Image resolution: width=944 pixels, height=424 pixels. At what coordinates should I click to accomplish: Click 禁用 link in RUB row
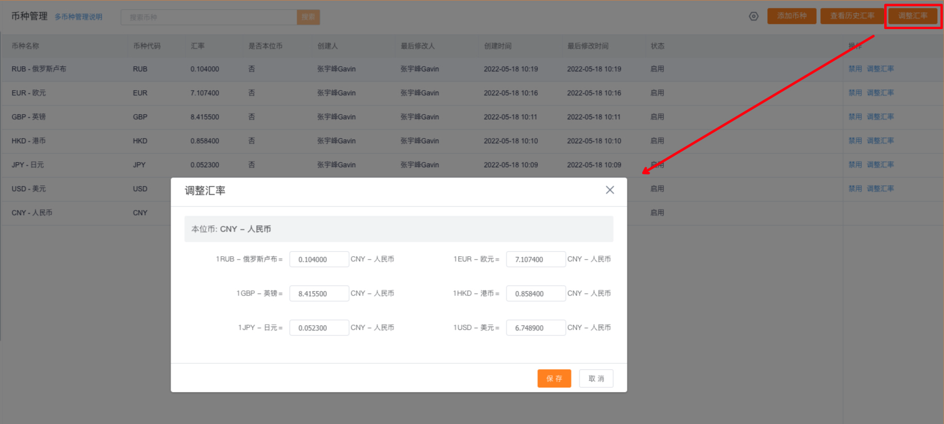[x=855, y=69]
